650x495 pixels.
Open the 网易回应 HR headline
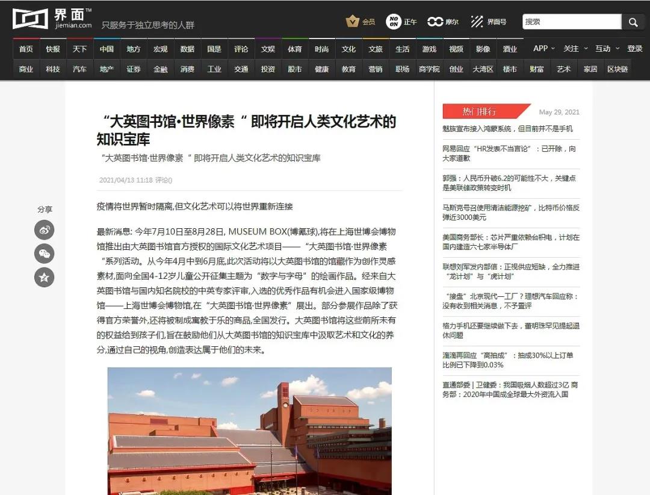tap(509, 153)
